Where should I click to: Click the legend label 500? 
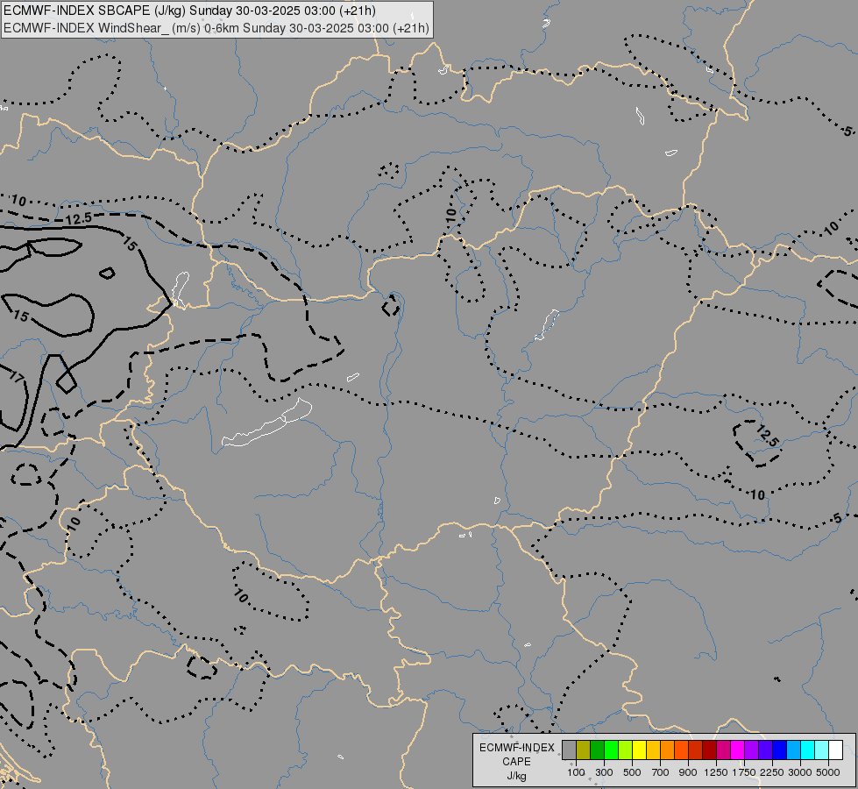pyautogui.click(x=632, y=772)
